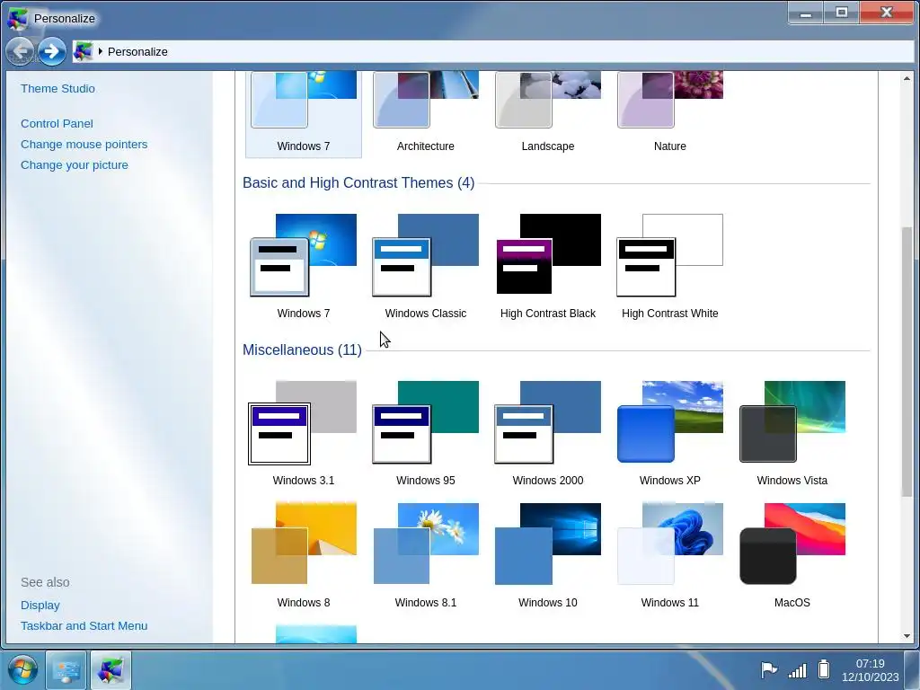Select the Windows 2000 theme
The width and height of the screenshot is (920, 690).
(x=548, y=422)
